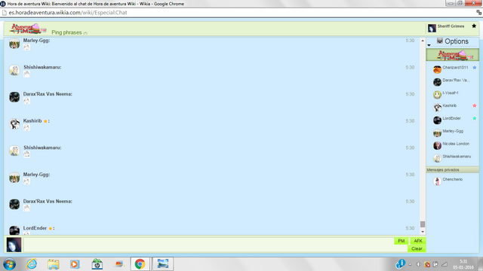Toggle the AFK button
Viewport: 483px width, 271px height.
pos(417,241)
